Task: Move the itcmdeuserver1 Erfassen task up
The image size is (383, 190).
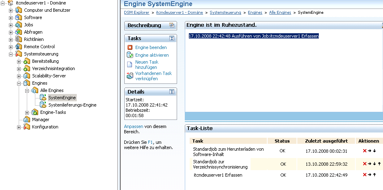Action: (x=374, y=175)
